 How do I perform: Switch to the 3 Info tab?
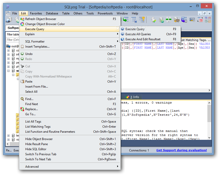click(x=133, y=97)
